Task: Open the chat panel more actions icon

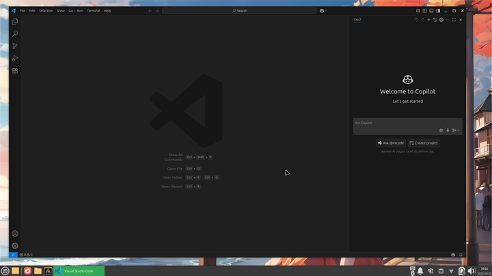Action: [448, 20]
